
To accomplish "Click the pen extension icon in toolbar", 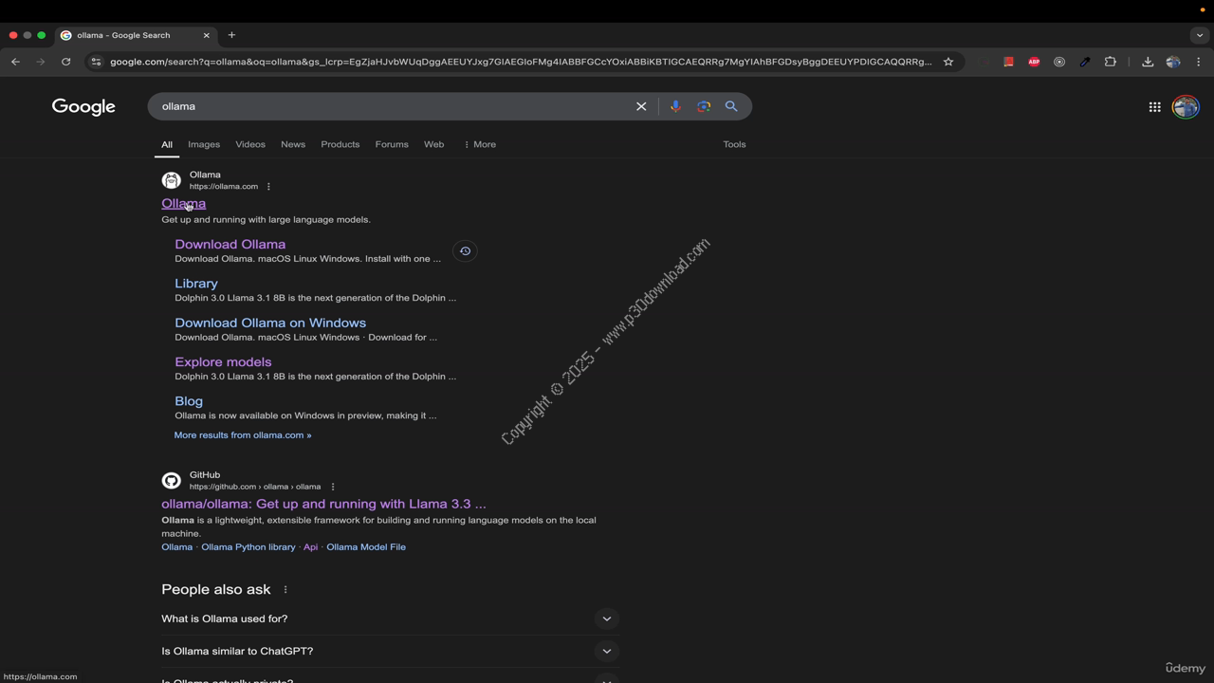I will pos(1085,62).
